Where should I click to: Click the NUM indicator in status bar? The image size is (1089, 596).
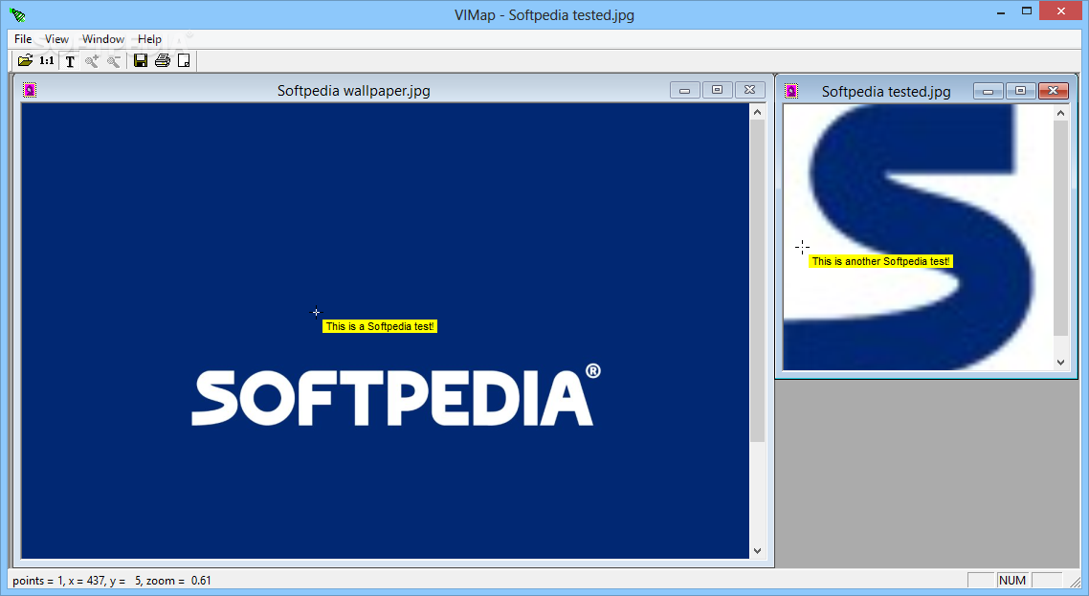click(1011, 580)
